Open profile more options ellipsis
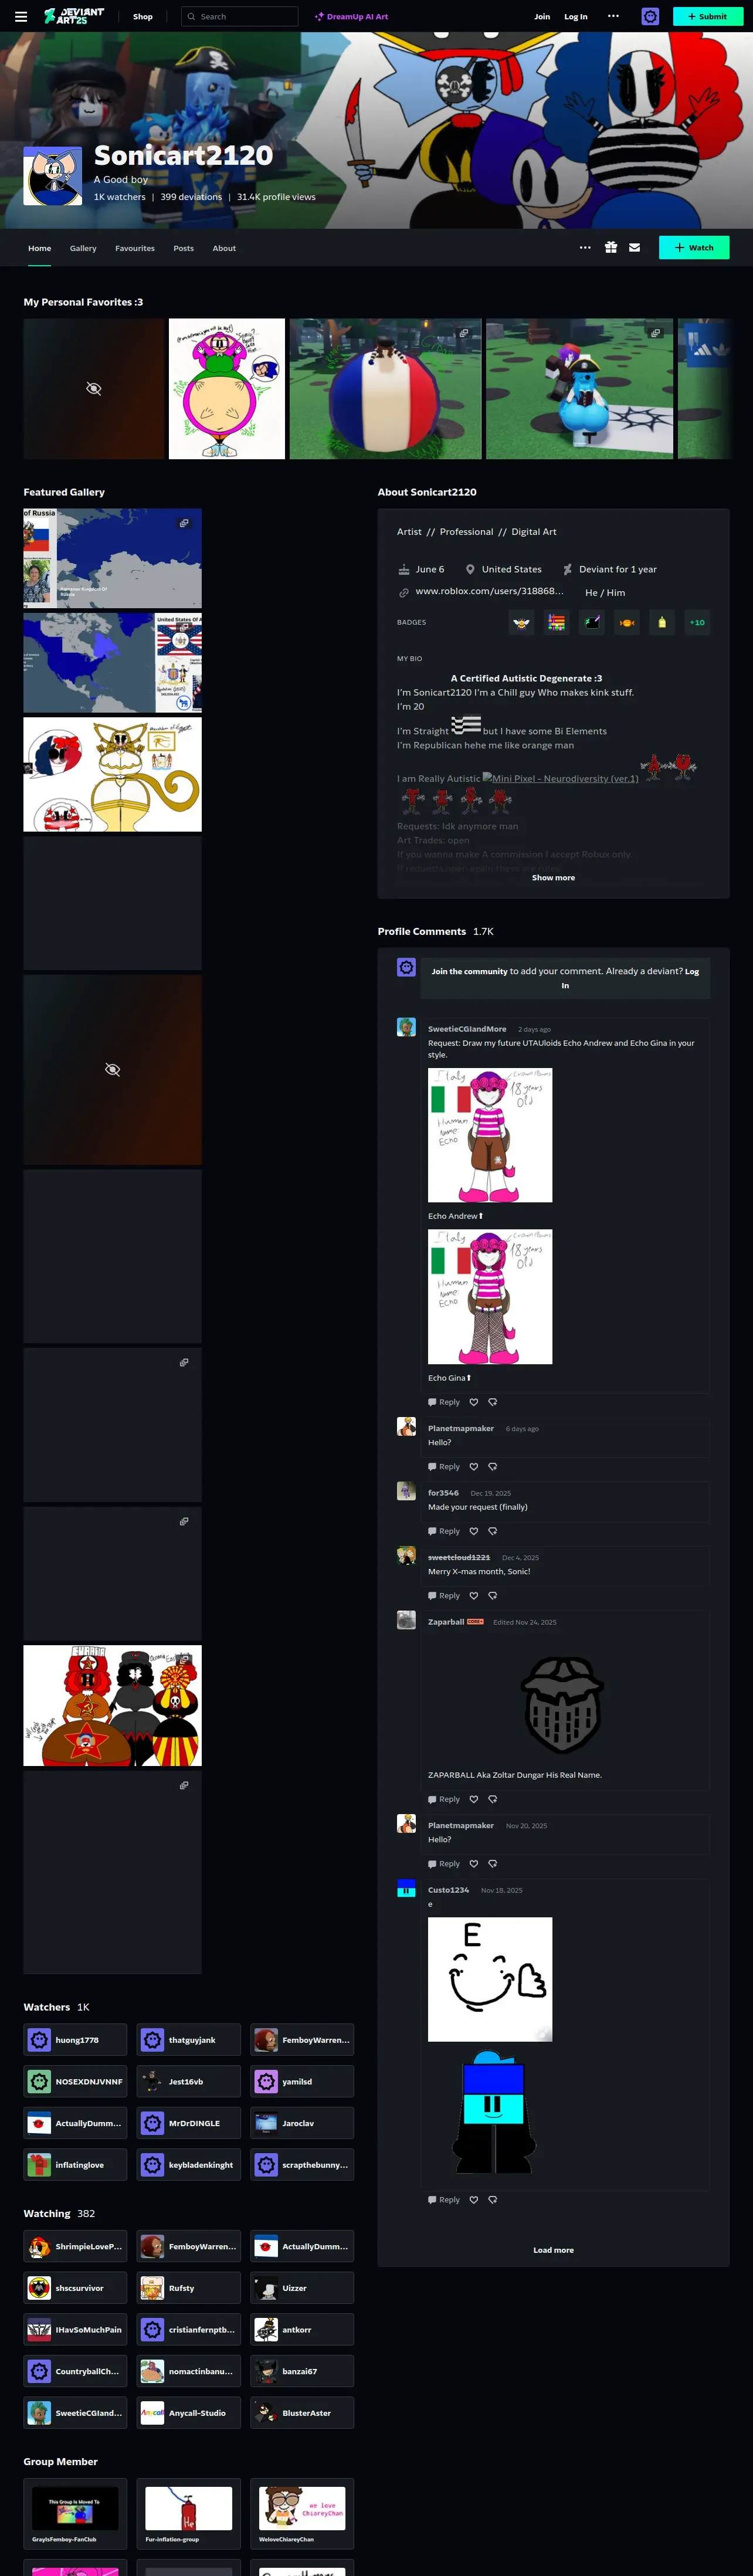 pos(585,248)
